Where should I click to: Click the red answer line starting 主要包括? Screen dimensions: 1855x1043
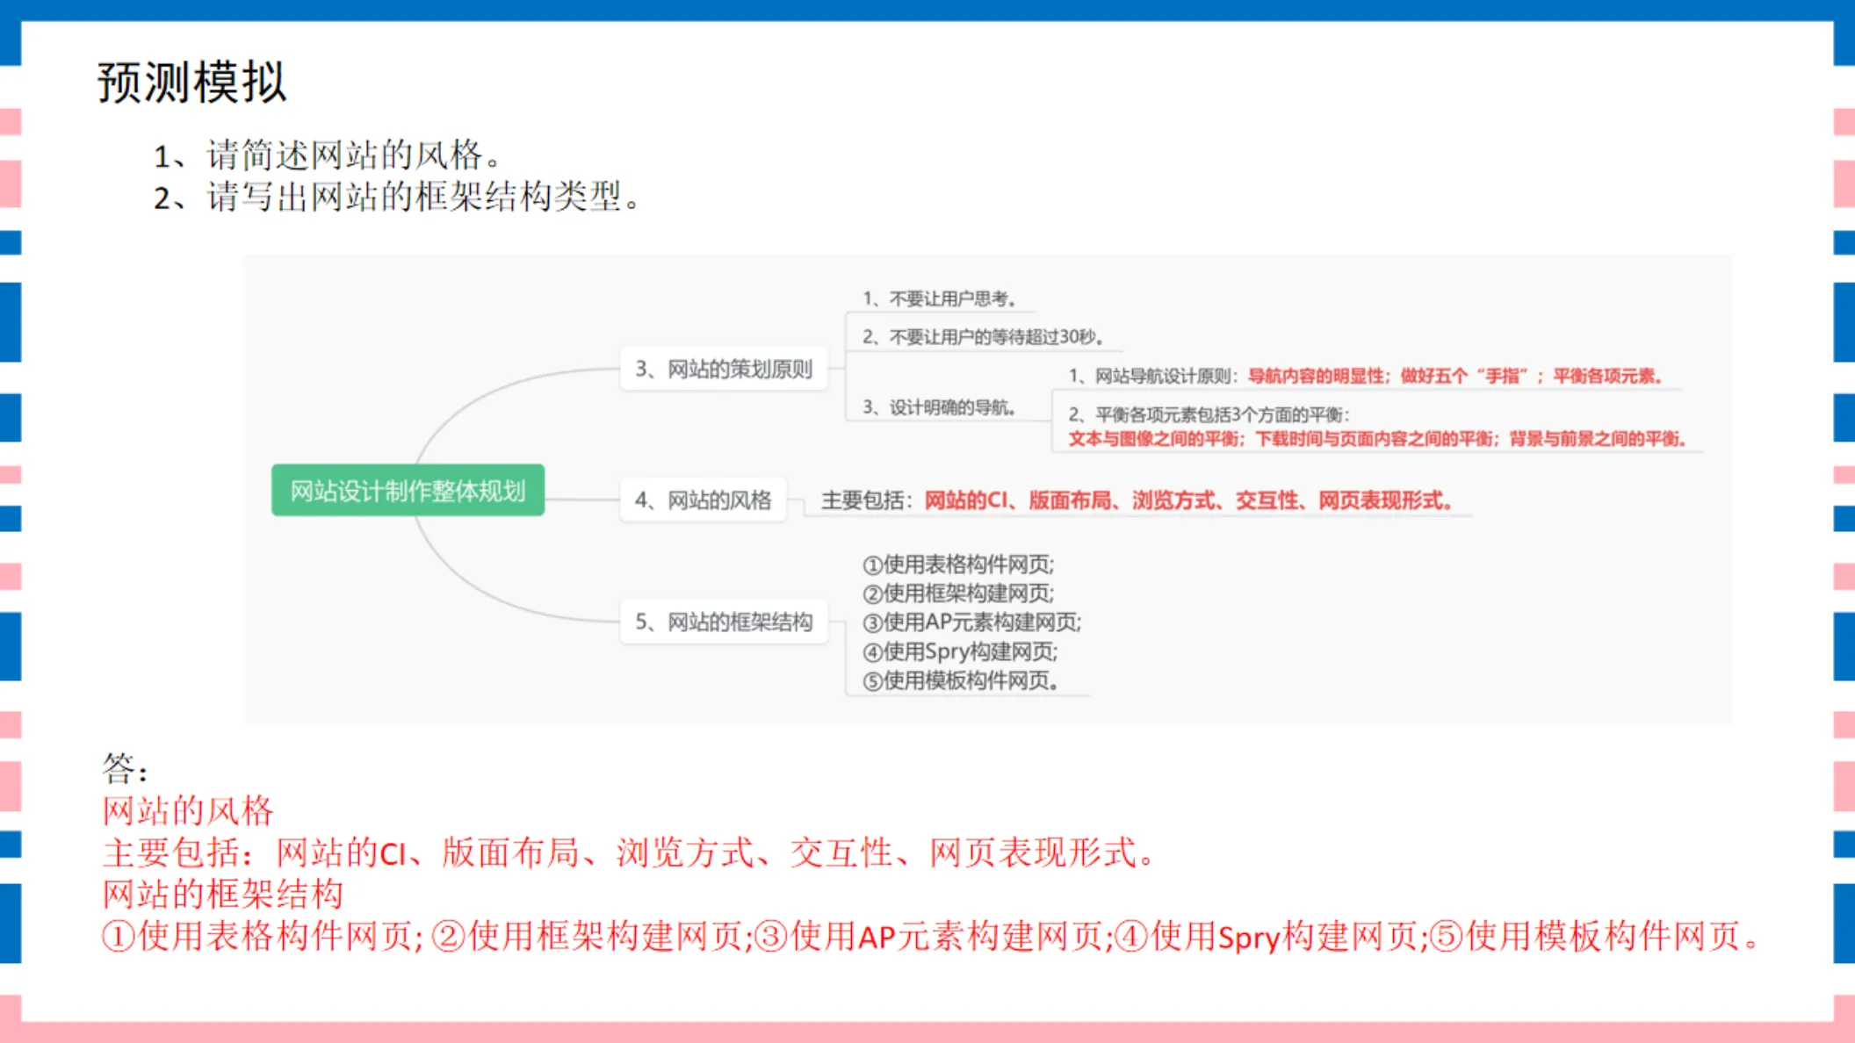[629, 852]
